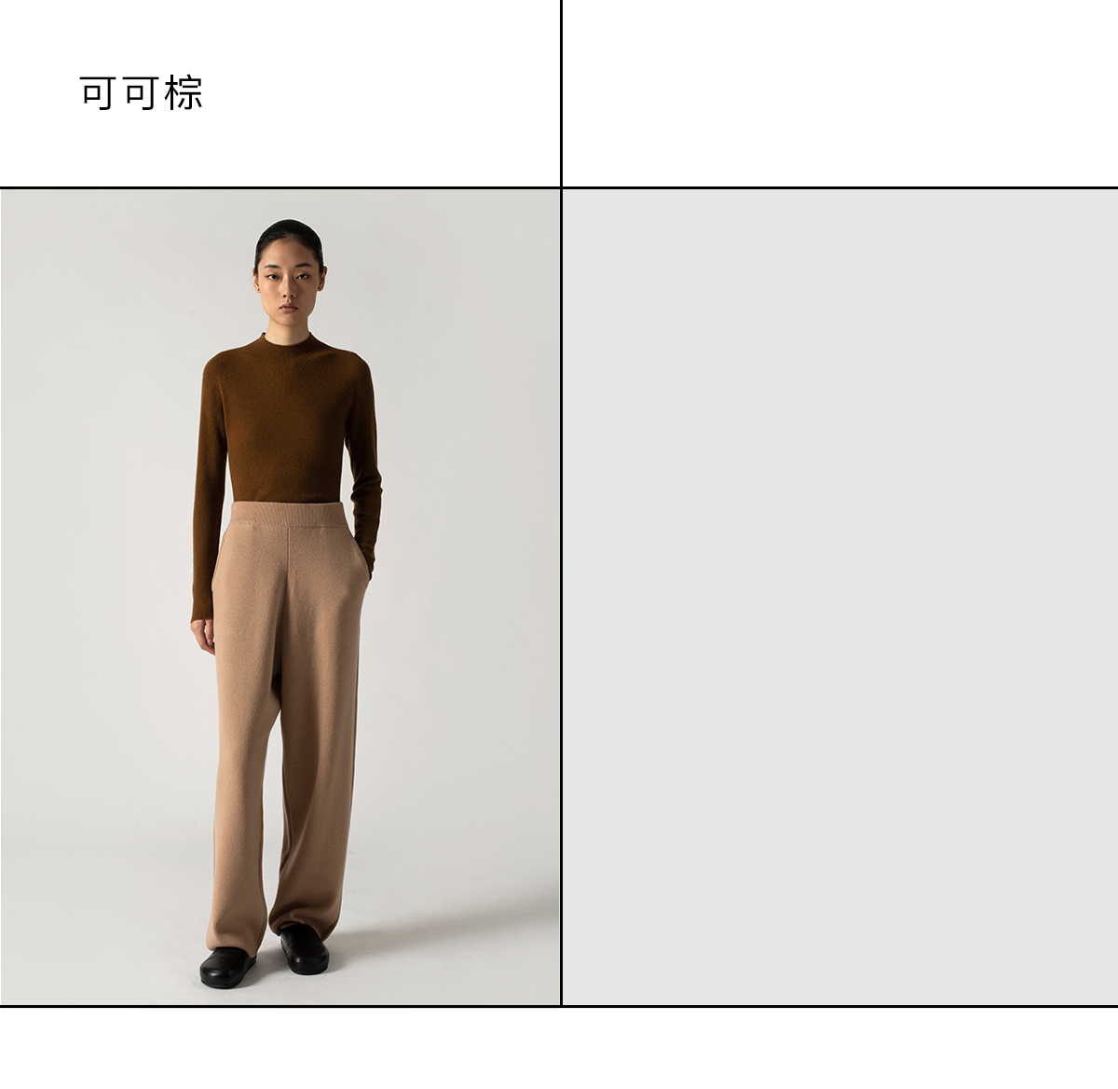Click the white strip beneath the photo
The image size is (1118, 1089).
click(559, 1049)
